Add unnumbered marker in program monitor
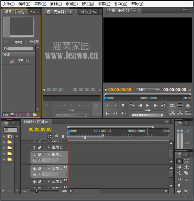194x201 pixels. point(123,105)
